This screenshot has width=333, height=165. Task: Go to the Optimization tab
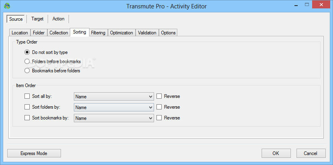tap(122, 33)
